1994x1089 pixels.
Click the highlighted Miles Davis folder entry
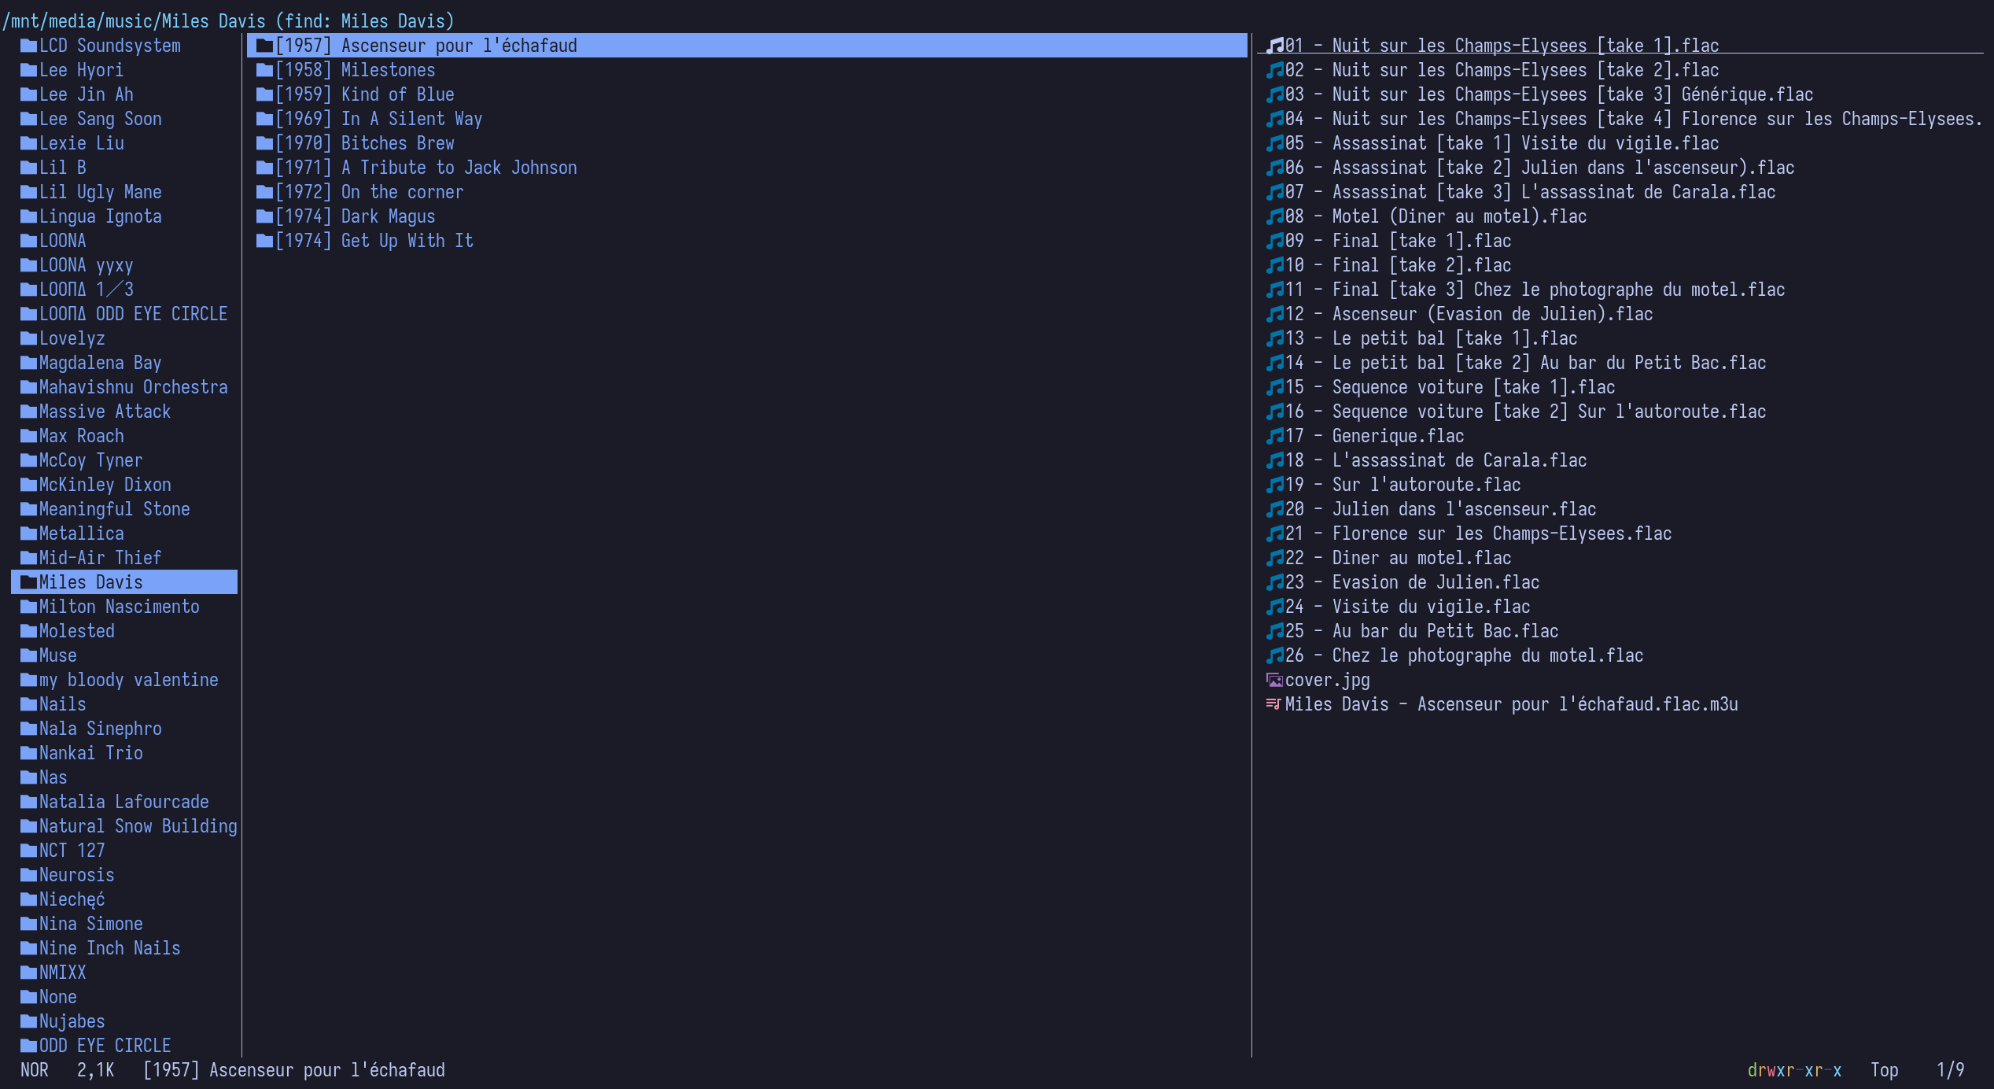[90, 582]
